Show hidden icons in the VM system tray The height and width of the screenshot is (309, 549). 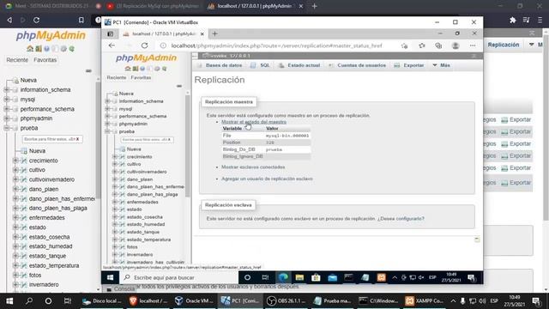tap(395, 277)
